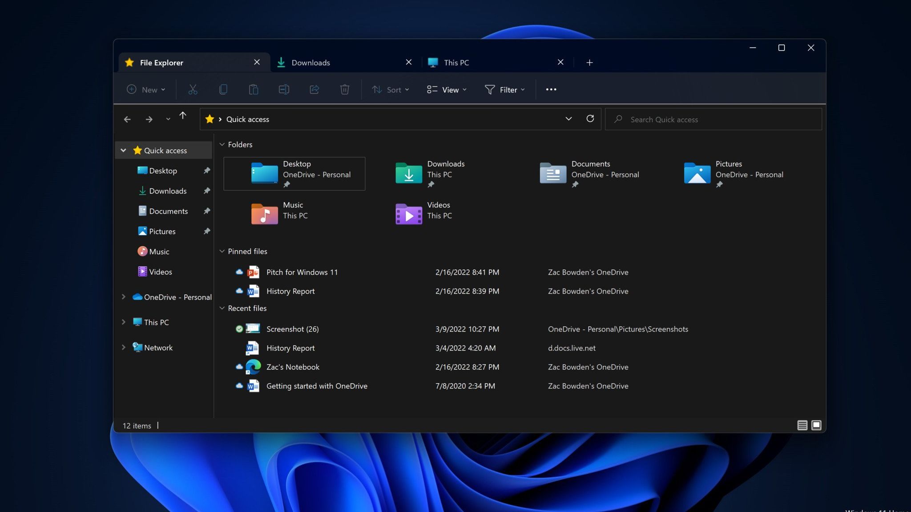
Task: Expand the address bar history dropdown
Action: pos(568,119)
